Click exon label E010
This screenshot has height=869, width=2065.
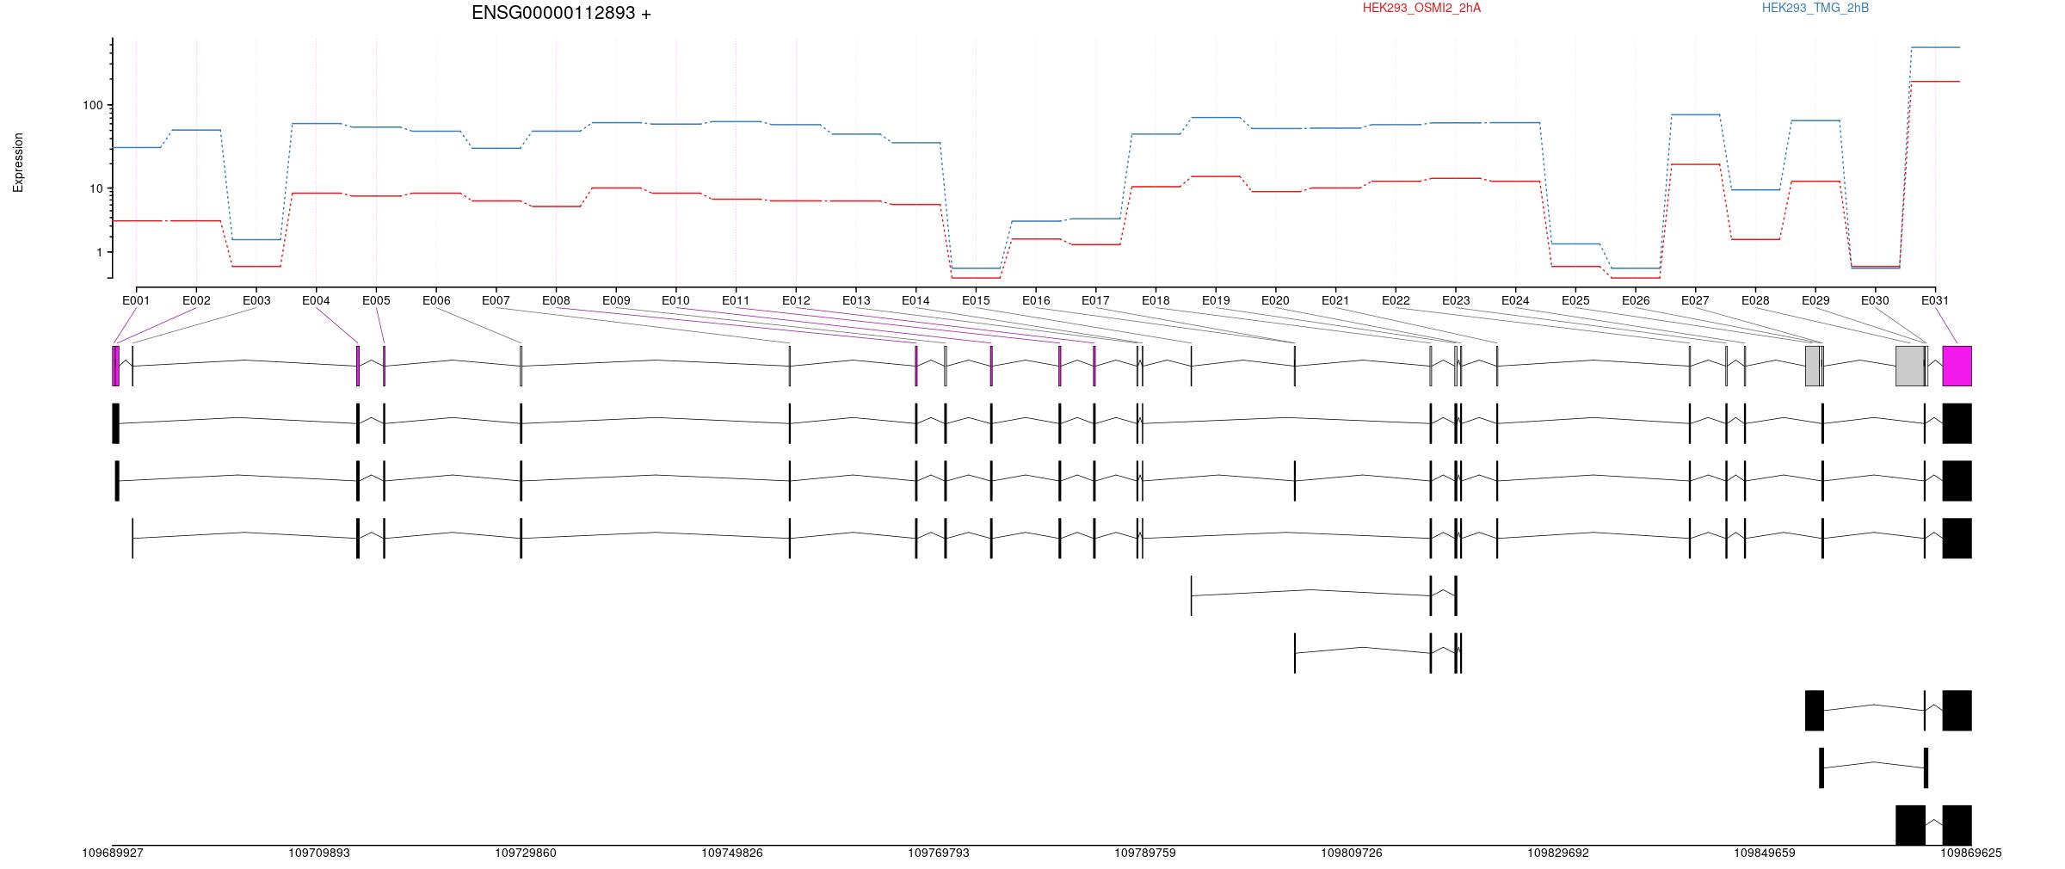[x=675, y=300]
